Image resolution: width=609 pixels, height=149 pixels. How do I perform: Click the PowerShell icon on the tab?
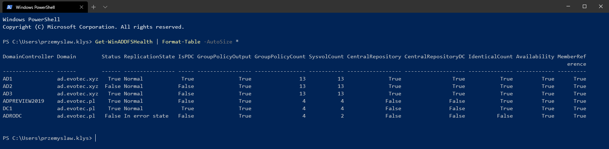10,7
